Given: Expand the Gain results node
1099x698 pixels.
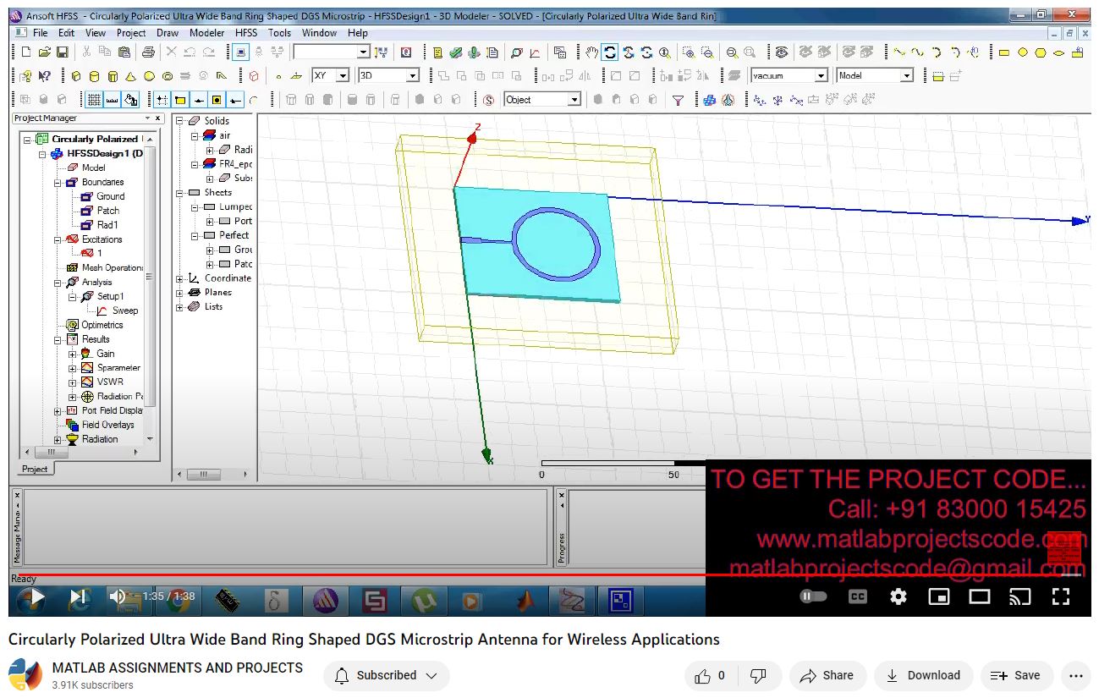Looking at the screenshot, I should pyautogui.click(x=73, y=354).
